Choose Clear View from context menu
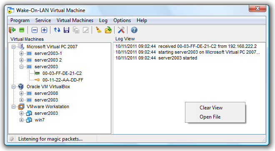Image resolution: width=275 pixels, height=151 pixels. pos(215,108)
